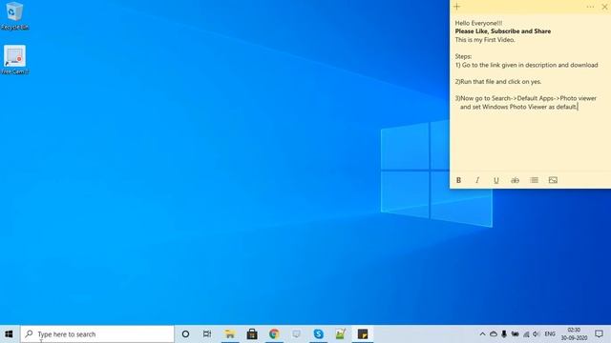Image resolution: width=611 pixels, height=343 pixels.
Task: Add an image to the note
Action: tap(553, 180)
